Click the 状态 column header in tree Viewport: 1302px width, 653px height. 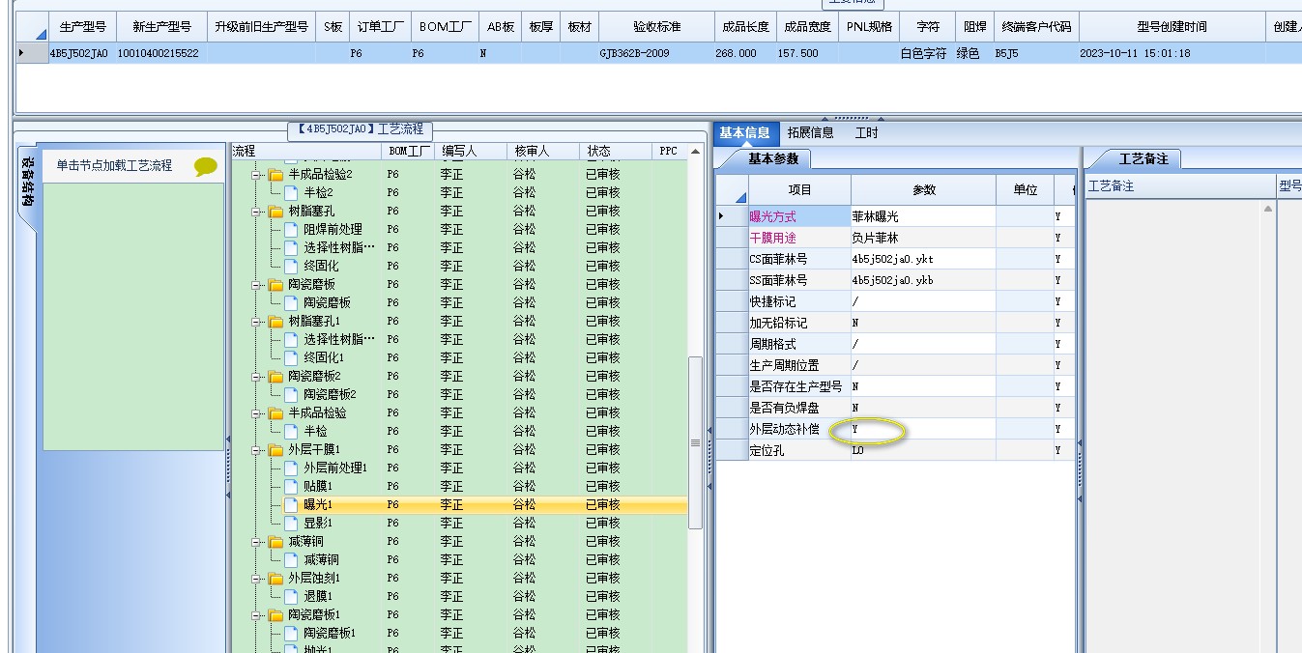click(616, 151)
